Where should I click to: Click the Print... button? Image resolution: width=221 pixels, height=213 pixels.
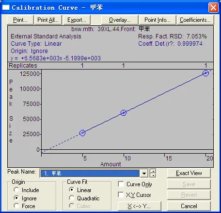(x=20, y=20)
